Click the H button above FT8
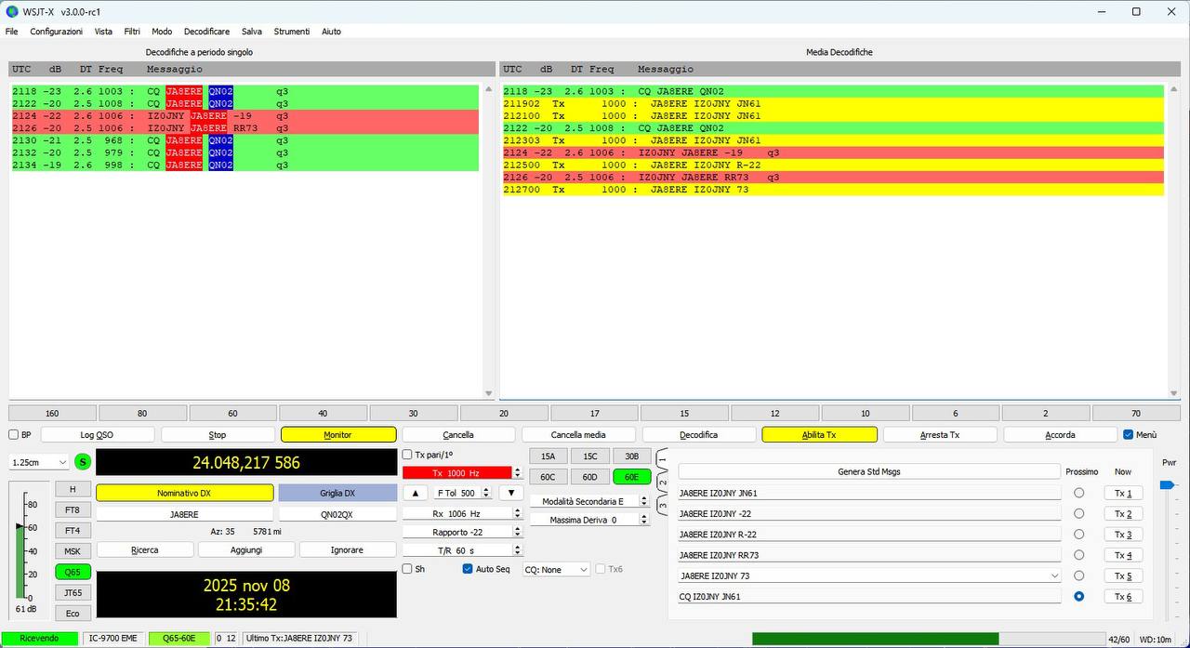This screenshot has height=648, width=1190. click(x=73, y=488)
